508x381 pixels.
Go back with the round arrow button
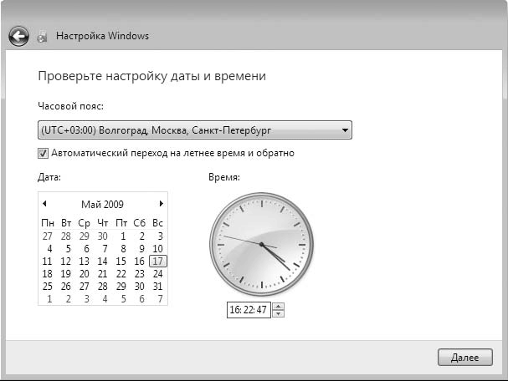18,36
